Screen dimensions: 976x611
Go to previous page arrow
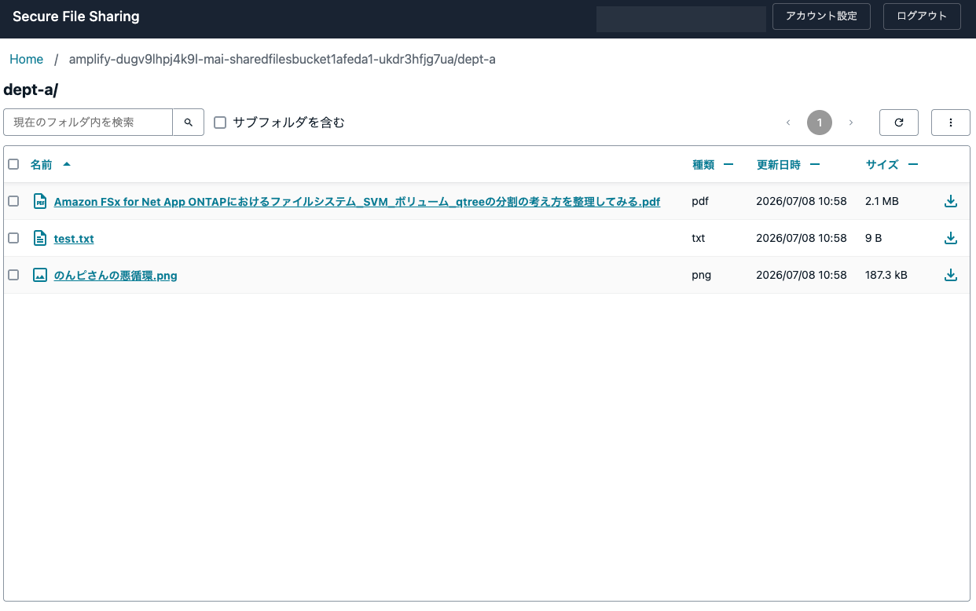point(788,123)
